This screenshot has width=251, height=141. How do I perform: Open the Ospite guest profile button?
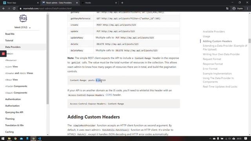click(x=238, y=9)
